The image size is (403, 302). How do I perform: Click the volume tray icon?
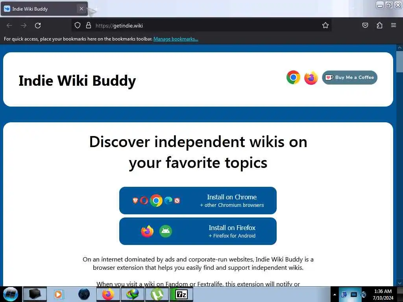pyautogui.click(x=364, y=294)
